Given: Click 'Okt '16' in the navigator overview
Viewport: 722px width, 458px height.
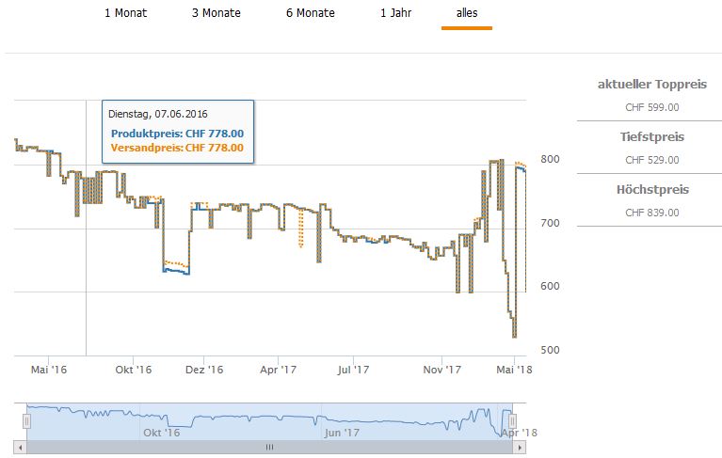Looking at the screenshot, I should point(160,433).
